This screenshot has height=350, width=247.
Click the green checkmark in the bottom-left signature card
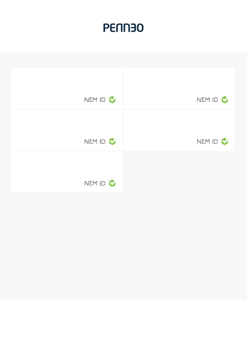pos(113,183)
